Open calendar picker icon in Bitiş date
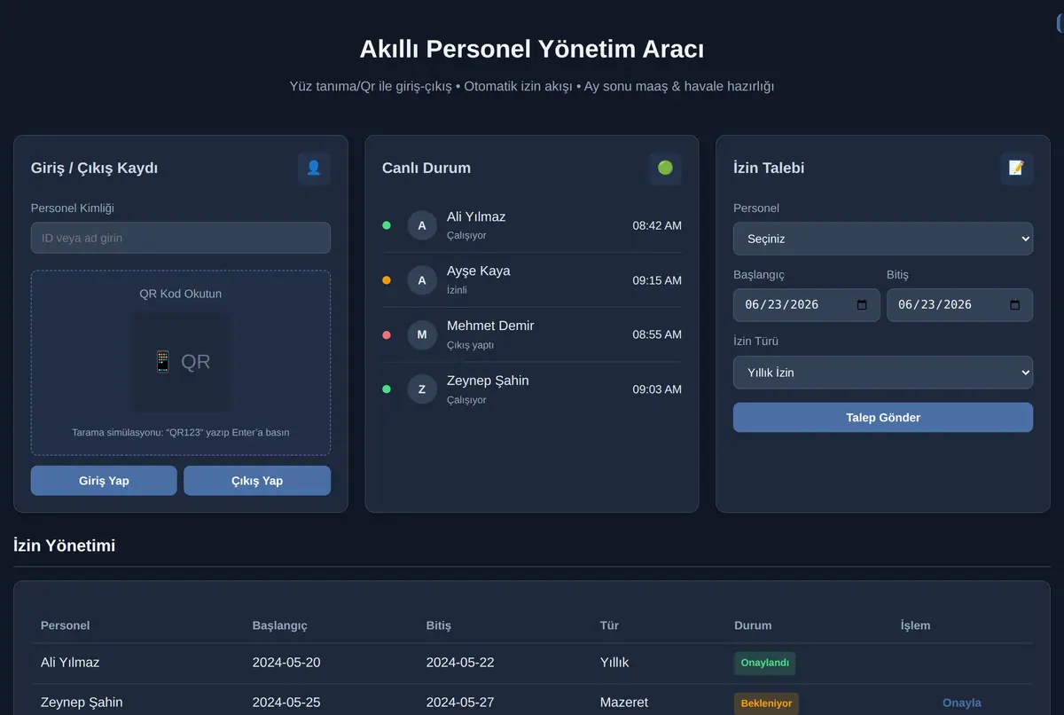 coord(1015,305)
